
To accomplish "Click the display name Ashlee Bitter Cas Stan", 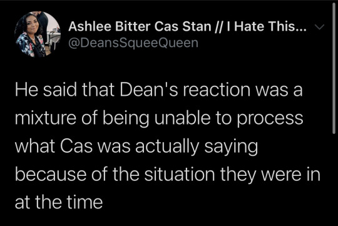I will (140, 26).
